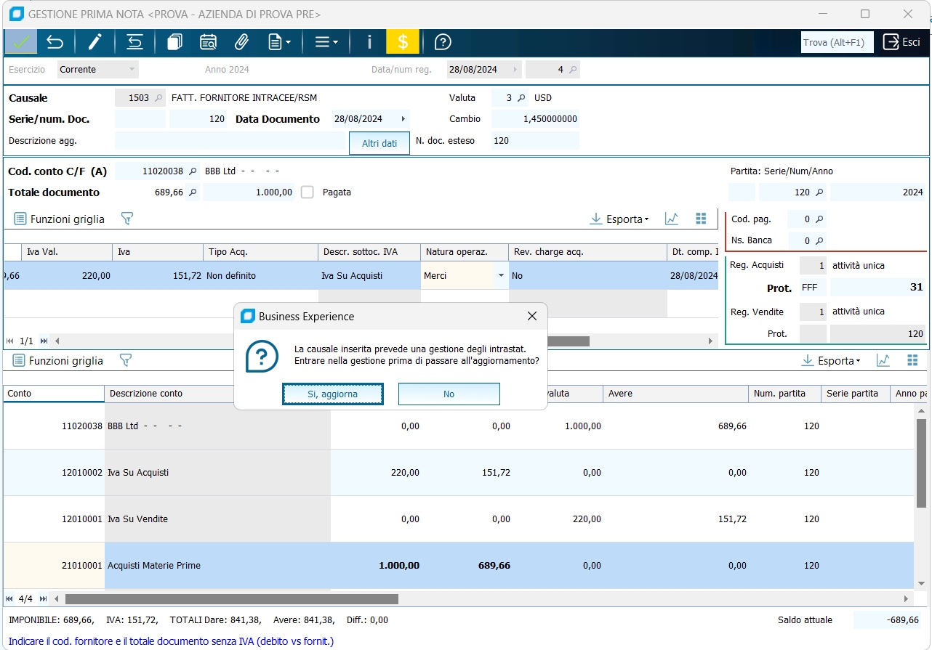
Task: Click the yellow dollar currency icon
Action: point(403,42)
